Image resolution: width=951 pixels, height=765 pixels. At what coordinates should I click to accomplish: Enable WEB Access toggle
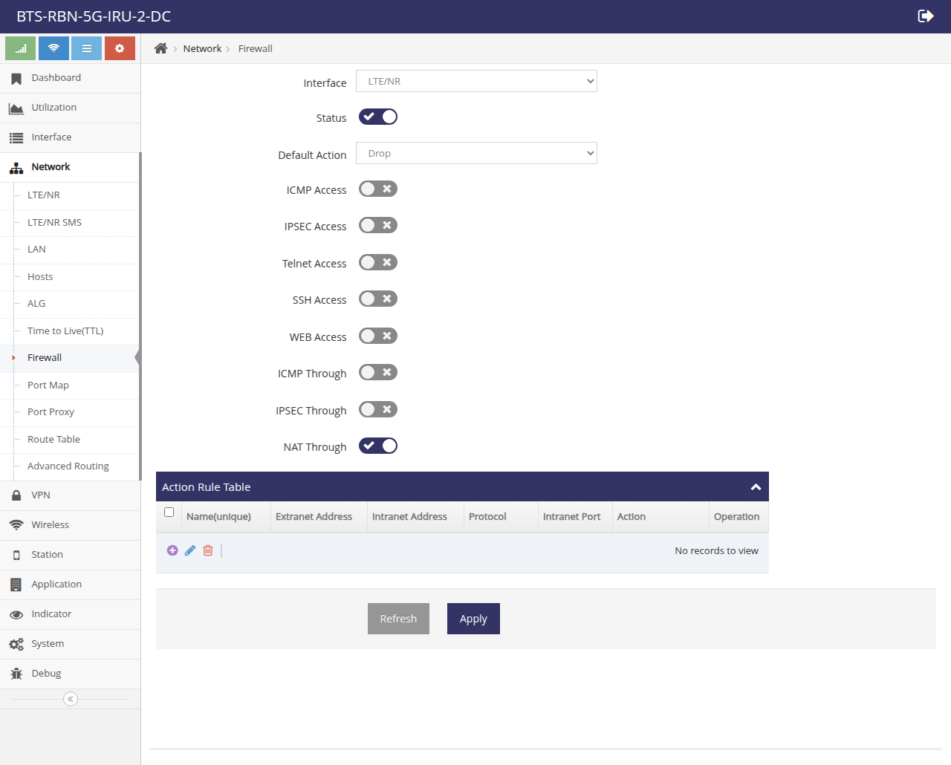click(x=378, y=336)
